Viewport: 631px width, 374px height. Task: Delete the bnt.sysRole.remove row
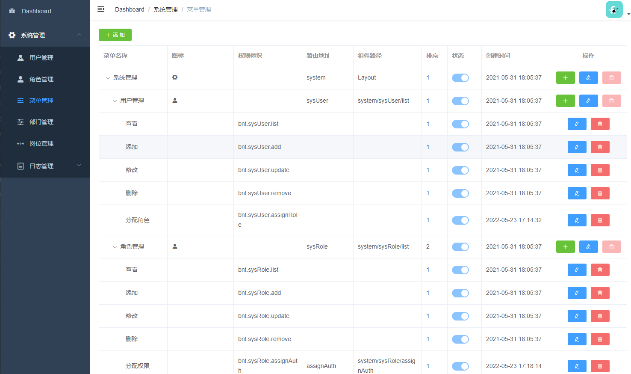point(600,339)
